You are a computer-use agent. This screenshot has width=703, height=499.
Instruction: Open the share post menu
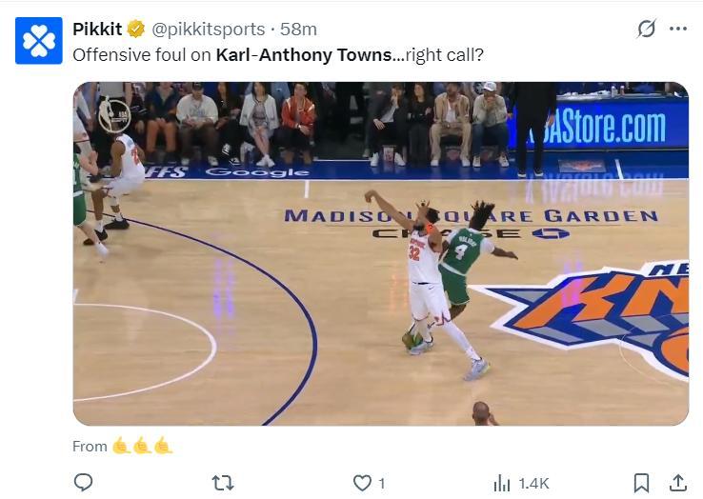tap(677, 483)
